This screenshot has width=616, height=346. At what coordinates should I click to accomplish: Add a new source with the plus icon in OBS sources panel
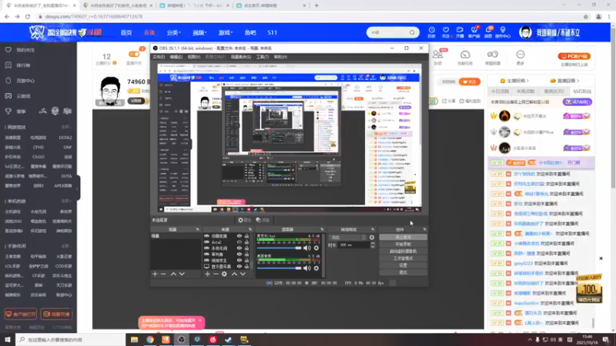click(x=207, y=274)
